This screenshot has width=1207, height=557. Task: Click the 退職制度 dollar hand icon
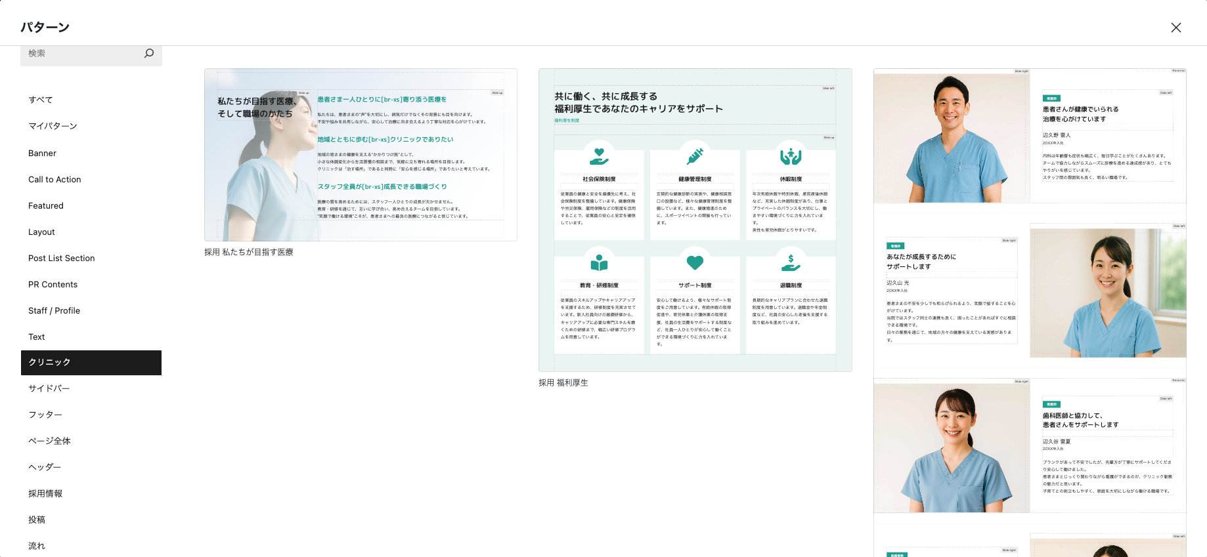pos(791,263)
